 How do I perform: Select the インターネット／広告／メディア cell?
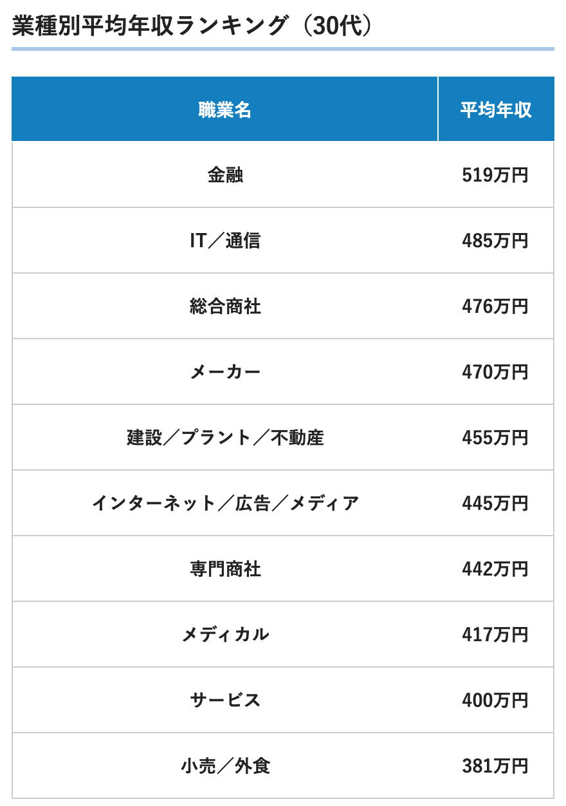224,503
